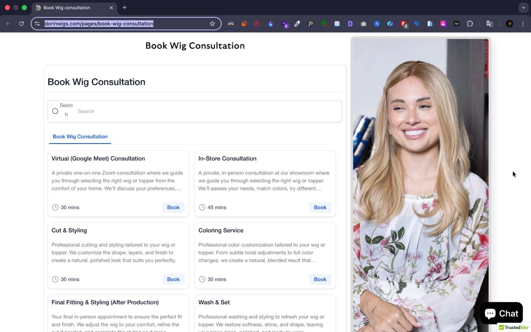Click the blonde wig model photo
This screenshot has width=531, height=332.
click(421, 185)
